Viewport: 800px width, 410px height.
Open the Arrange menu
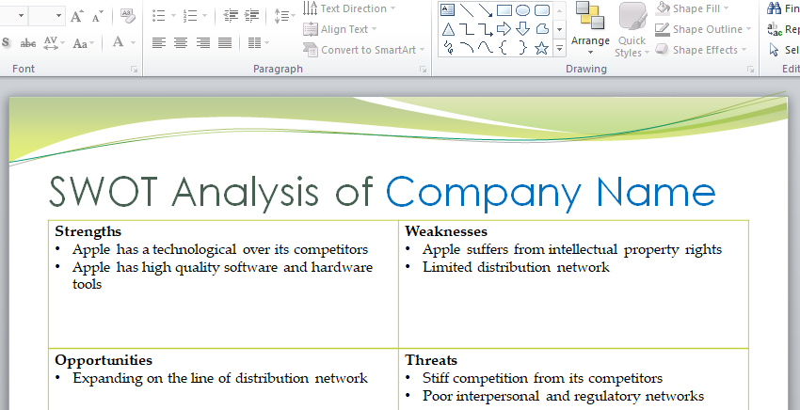590,29
